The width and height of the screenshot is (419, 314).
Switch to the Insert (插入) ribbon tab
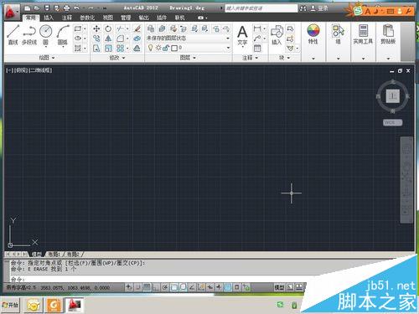[49, 18]
